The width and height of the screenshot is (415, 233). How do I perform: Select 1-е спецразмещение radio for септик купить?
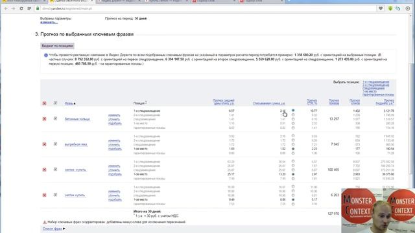tap(293, 186)
